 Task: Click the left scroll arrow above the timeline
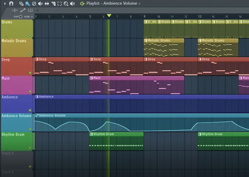(37, 10)
